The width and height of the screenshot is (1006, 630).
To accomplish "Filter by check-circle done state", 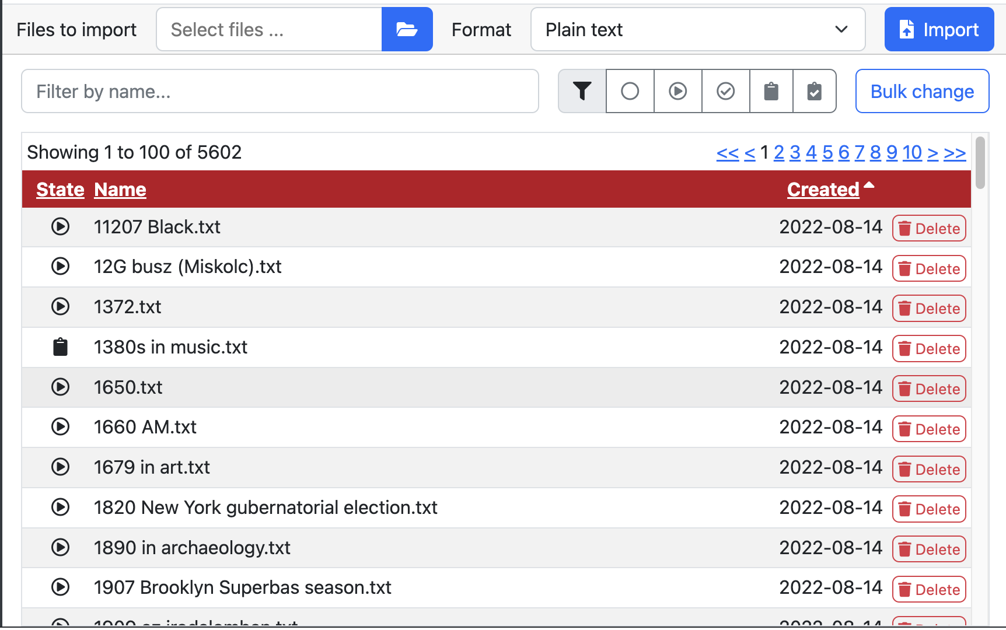I will pos(726,91).
